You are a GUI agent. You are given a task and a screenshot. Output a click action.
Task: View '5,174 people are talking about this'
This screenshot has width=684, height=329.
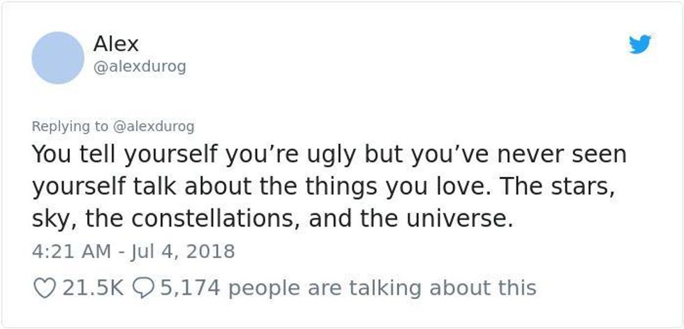click(x=348, y=288)
